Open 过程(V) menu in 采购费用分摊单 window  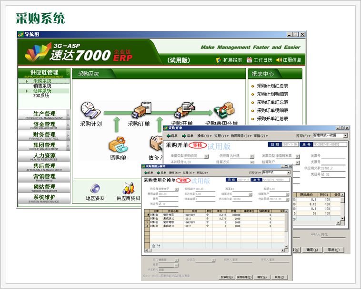coord(189,173)
